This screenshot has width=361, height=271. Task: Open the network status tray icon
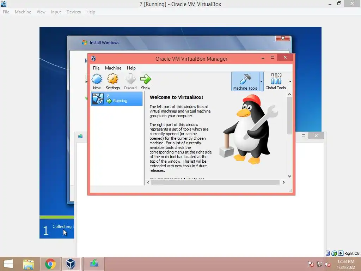point(319,264)
